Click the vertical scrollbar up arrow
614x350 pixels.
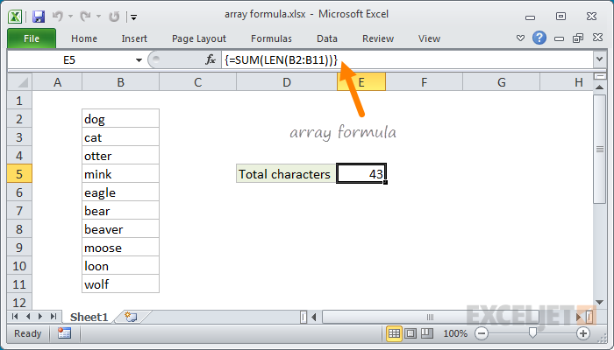[599, 87]
